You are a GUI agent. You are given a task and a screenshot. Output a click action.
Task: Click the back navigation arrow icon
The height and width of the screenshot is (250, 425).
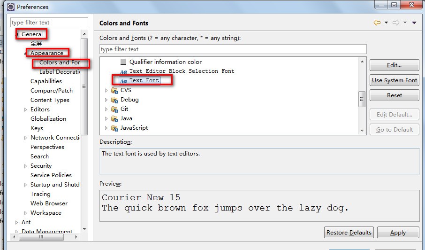point(377,23)
